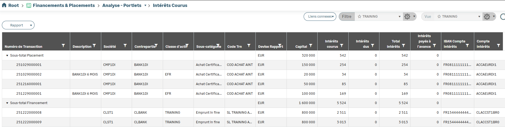Click the filter icon on Intérêts courus column
Viewport: 505px width, 127px height.
pos(342,46)
